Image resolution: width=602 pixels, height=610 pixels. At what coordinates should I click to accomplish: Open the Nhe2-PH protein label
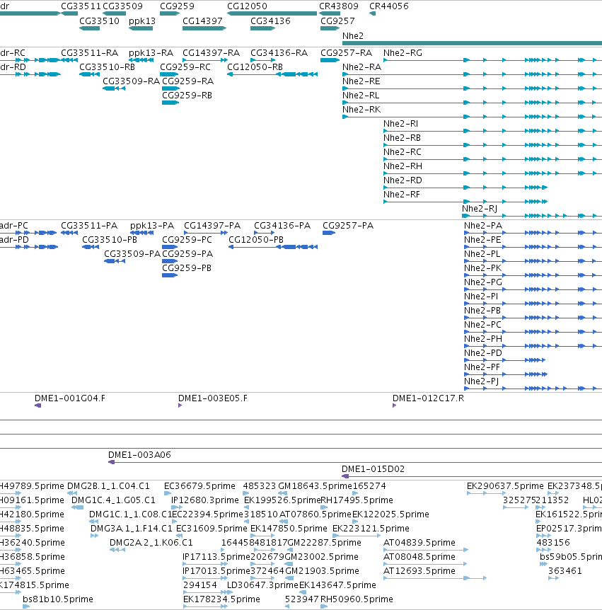click(x=483, y=339)
